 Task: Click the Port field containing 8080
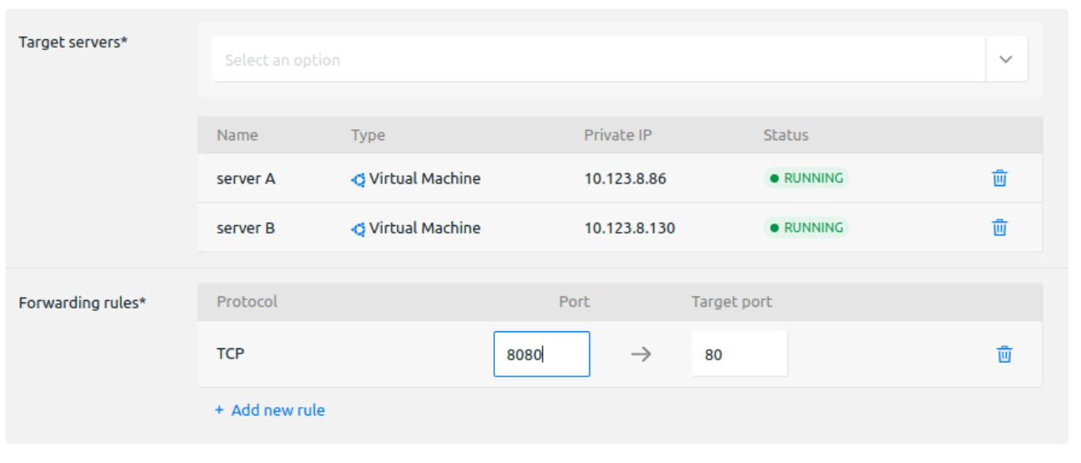541,354
